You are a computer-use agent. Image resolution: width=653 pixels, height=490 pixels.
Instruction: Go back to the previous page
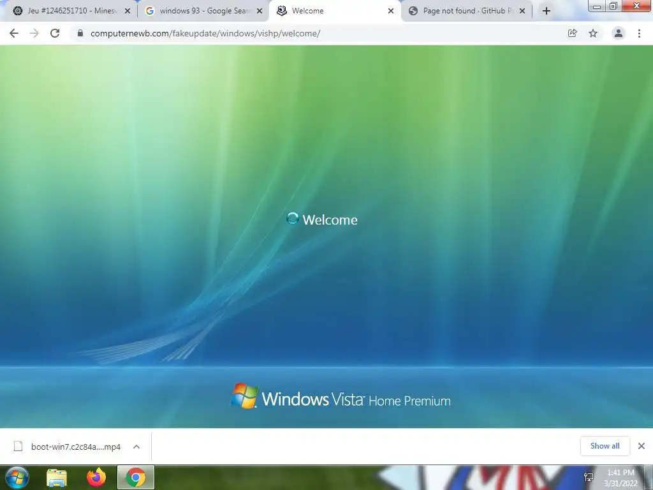14,33
